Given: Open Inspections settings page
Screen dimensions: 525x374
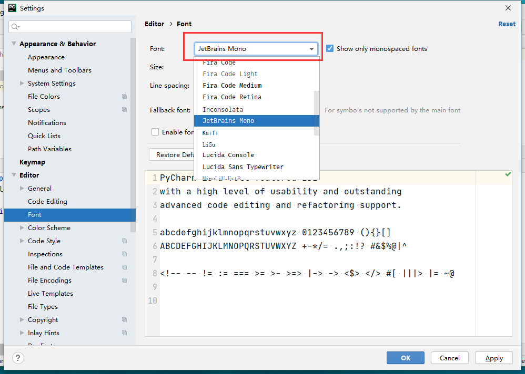Looking at the screenshot, I should point(45,254).
